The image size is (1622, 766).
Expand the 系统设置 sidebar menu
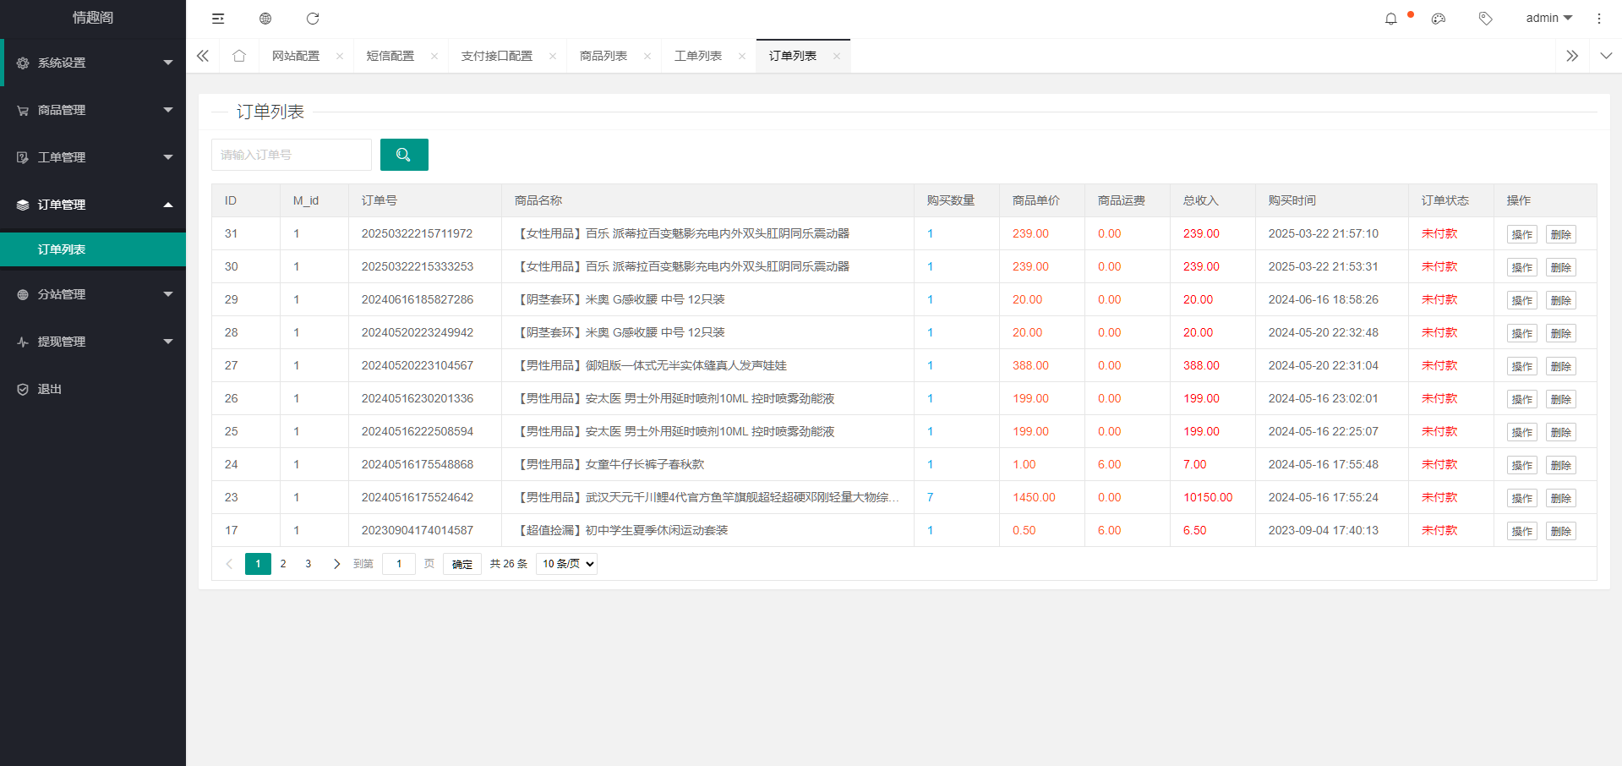point(93,63)
